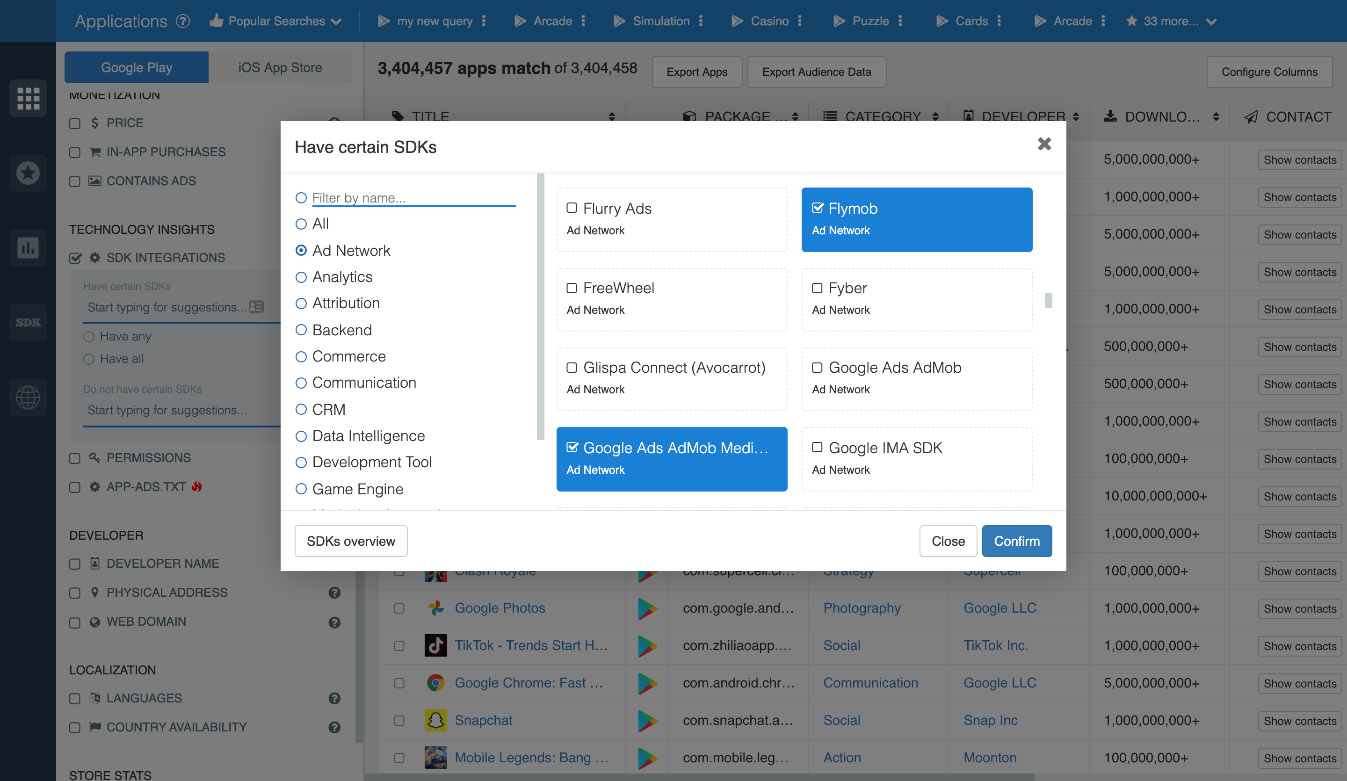Open the bar chart sidebar icon
This screenshot has width=1347, height=781.
(28, 247)
